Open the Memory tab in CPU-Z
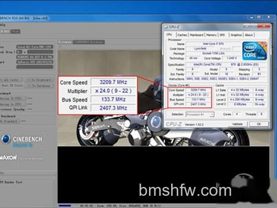This screenshot has width=277, height=208. (x=212, y=35)
